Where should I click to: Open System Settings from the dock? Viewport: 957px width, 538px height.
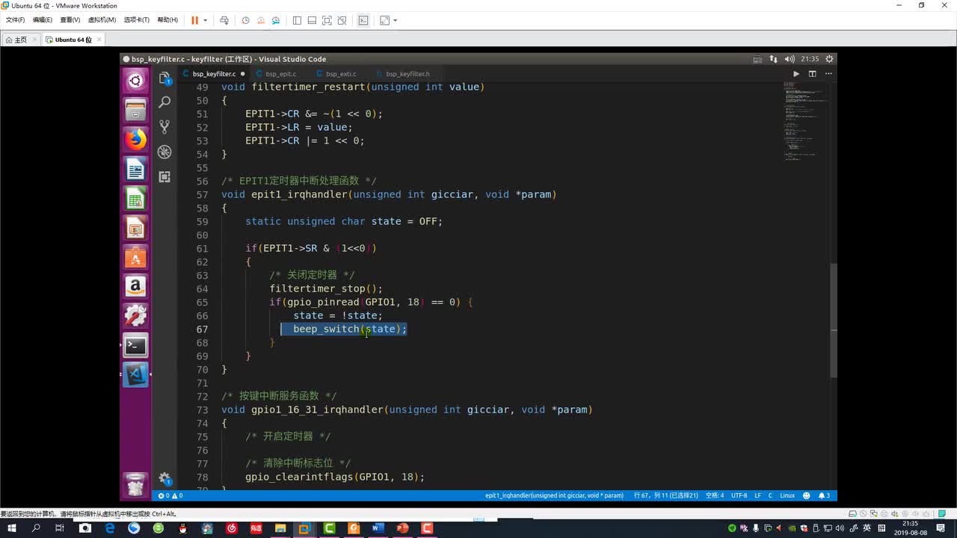click(135, 315)
